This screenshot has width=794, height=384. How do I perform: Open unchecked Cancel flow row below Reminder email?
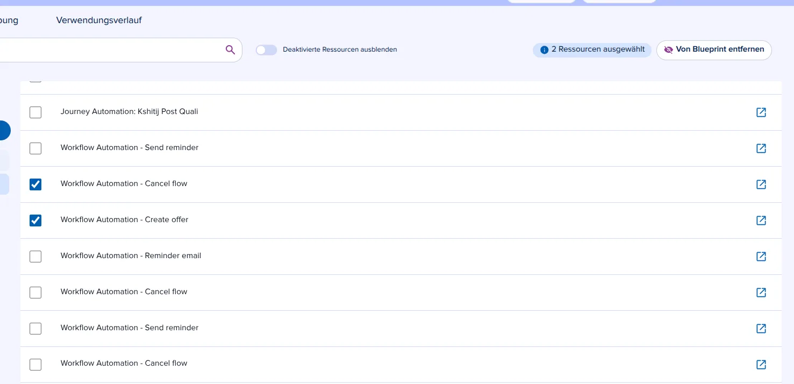click(761, 293)
